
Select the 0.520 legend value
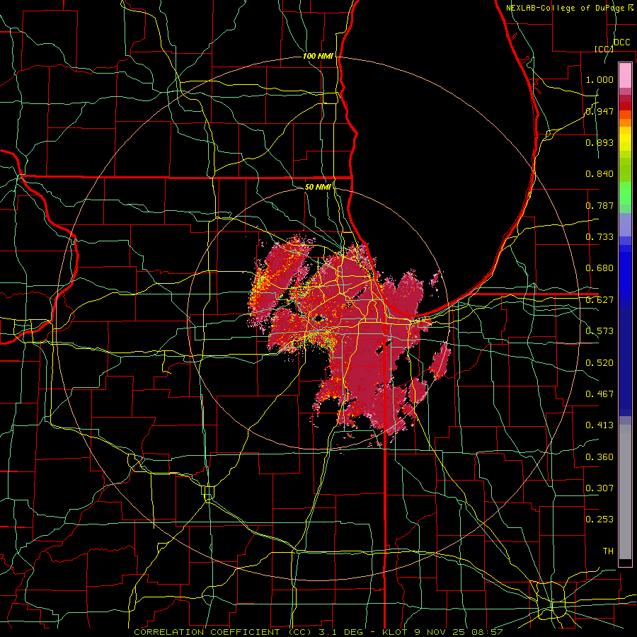599,362
